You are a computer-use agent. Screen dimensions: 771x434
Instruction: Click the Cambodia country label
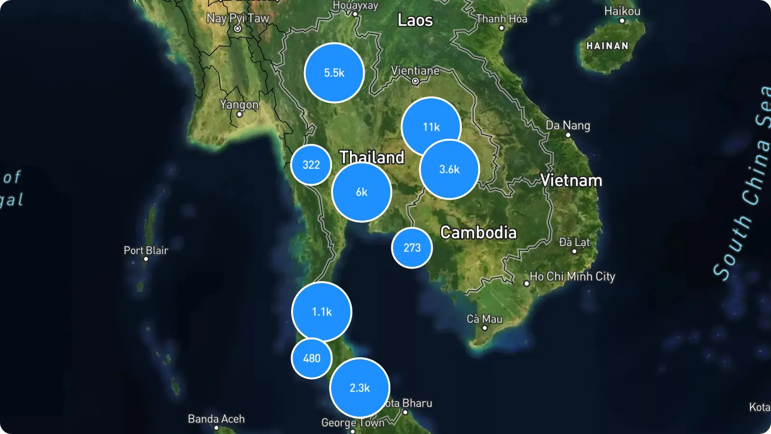479,232
